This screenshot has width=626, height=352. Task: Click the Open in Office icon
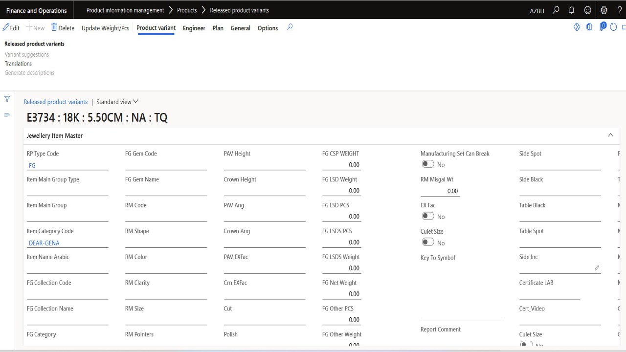tap(589, 27)
